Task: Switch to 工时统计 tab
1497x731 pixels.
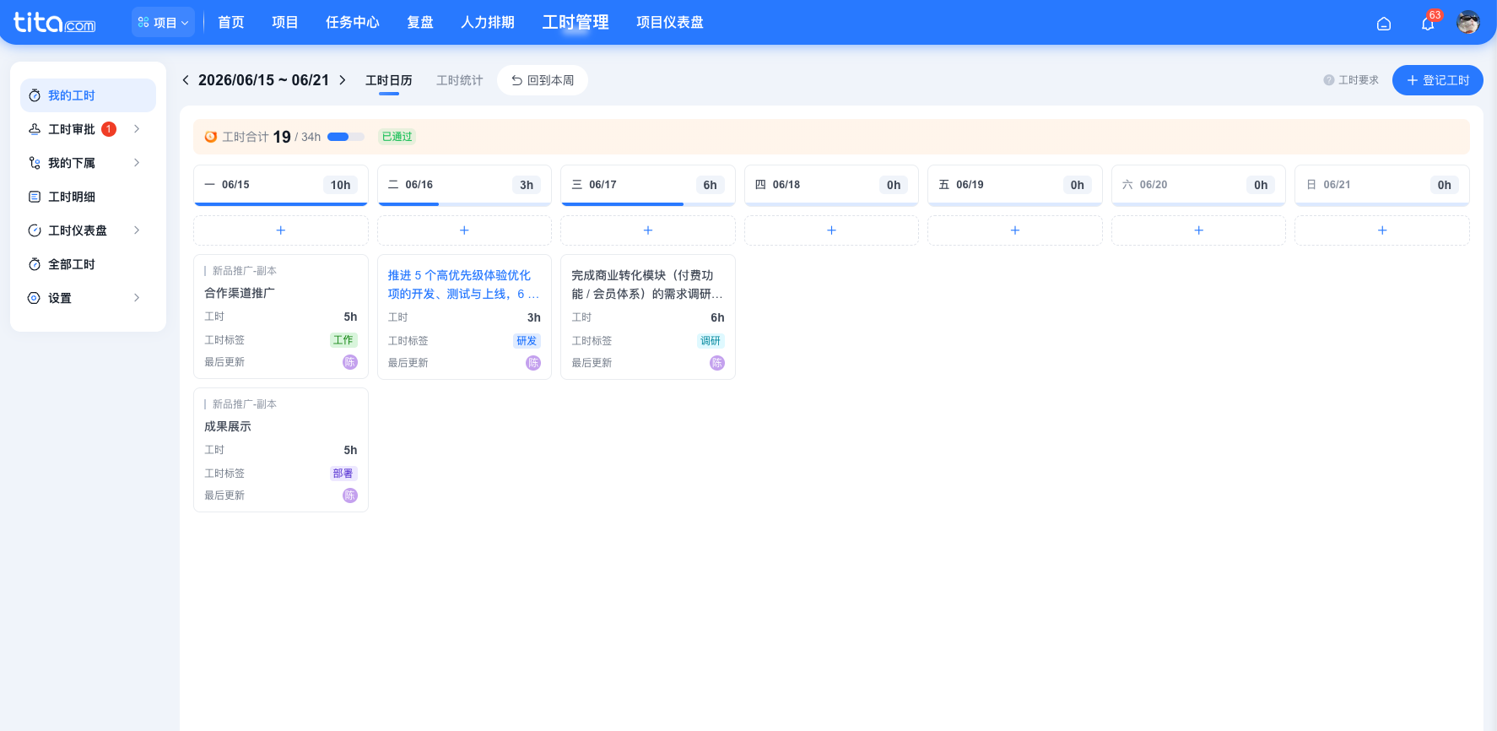Action: [460, 80]
